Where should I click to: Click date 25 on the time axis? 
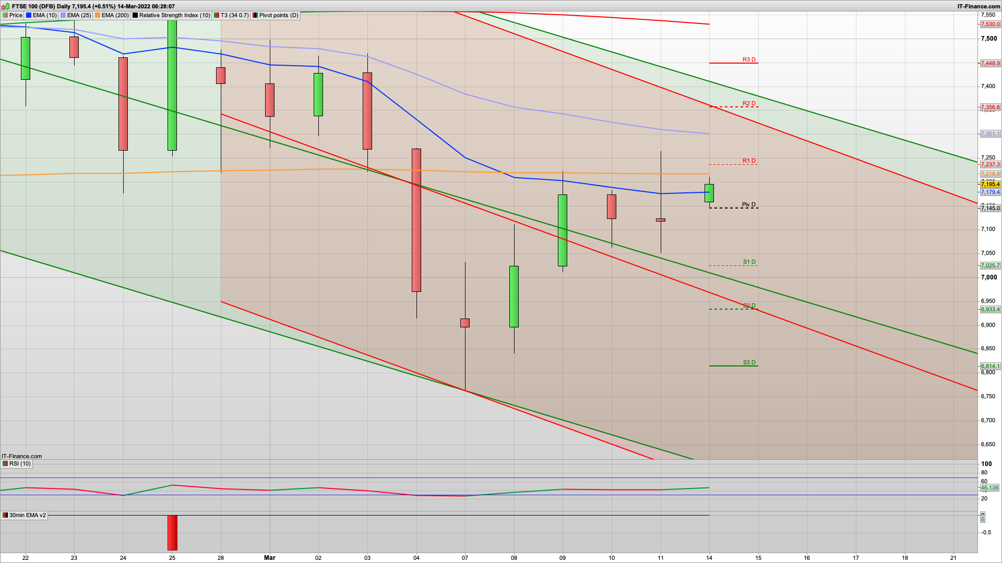point(172,558)
